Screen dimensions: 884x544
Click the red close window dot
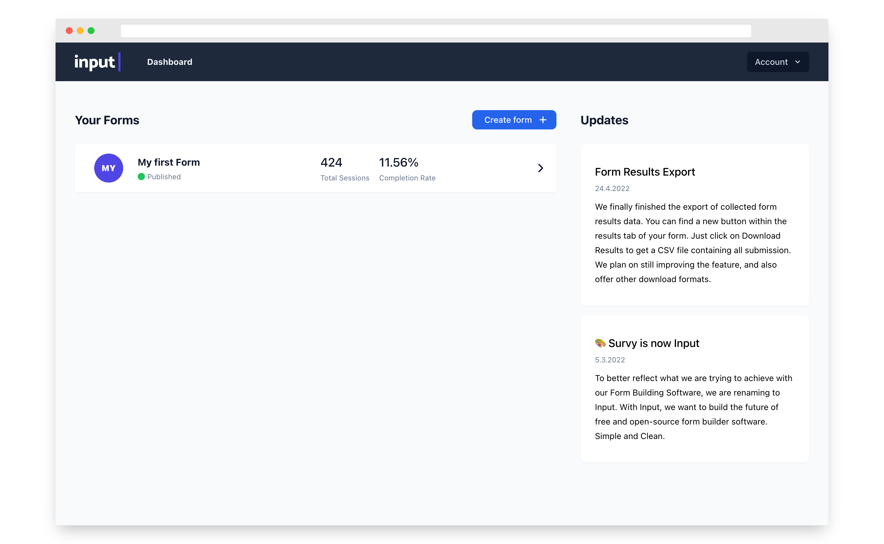coord(69,30)
